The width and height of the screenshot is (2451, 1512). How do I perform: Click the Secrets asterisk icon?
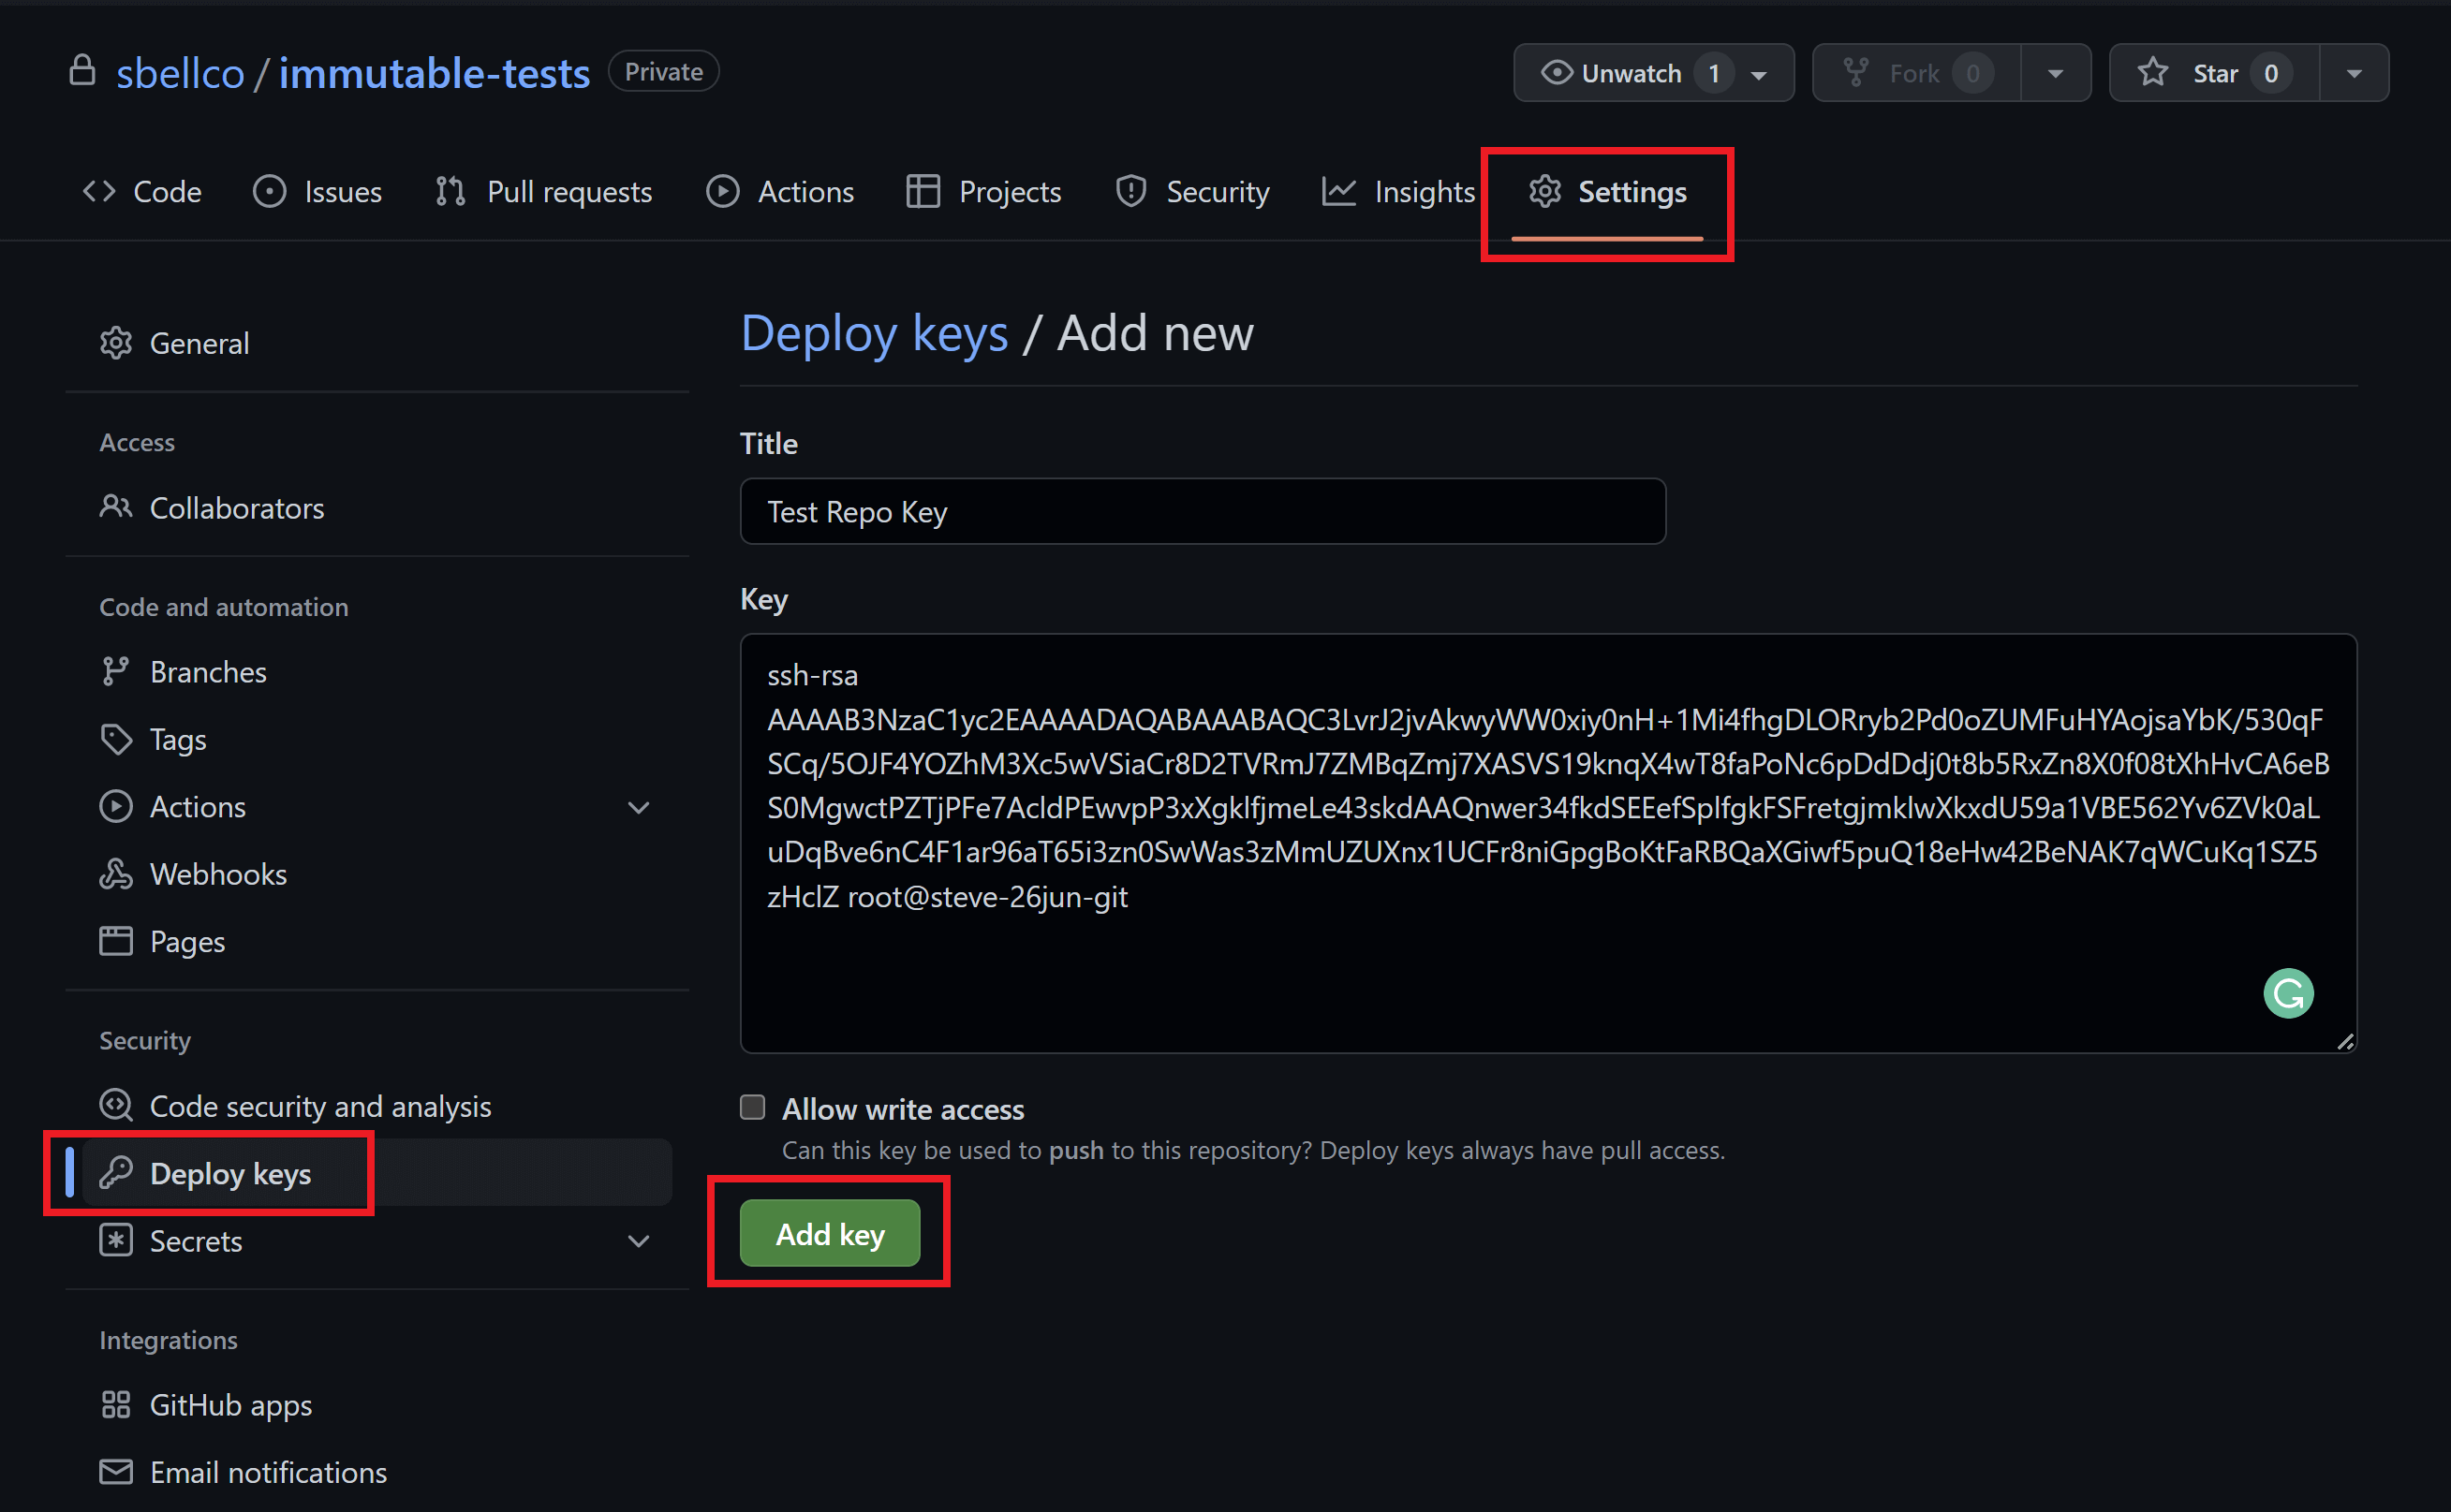pyautogui.click(x=116, y=1240)
